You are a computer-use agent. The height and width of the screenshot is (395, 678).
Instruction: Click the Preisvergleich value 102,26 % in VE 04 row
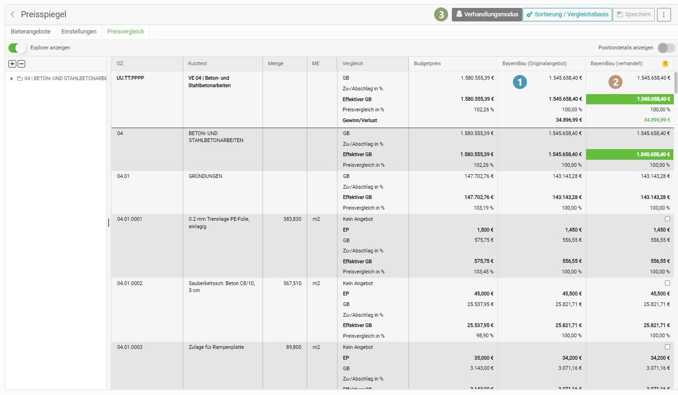tap(484, 109)
